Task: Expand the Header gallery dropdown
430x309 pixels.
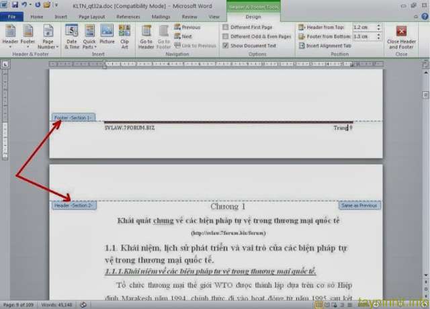Action: [11, 37]
